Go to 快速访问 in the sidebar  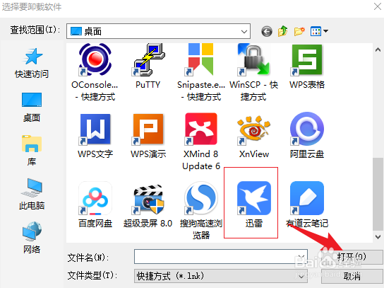coord(32,63)
